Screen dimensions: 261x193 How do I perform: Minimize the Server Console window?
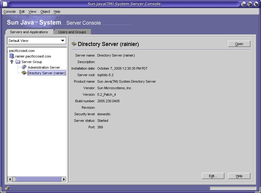coord(244,4)
